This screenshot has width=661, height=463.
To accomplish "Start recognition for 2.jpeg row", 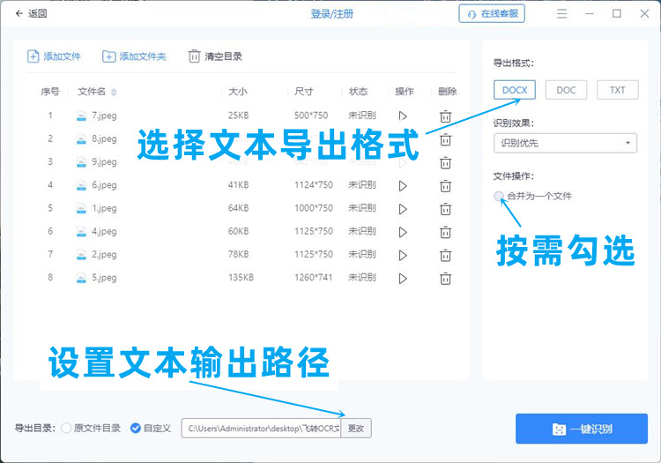I will coord(403,255).
